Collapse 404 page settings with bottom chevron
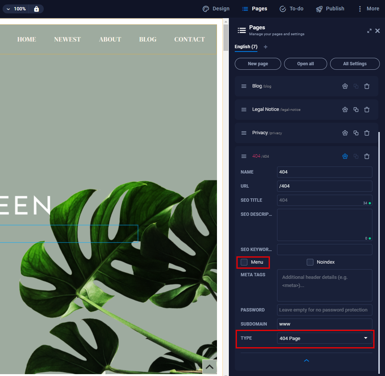The image size is (385, 376). coord(306,360)
